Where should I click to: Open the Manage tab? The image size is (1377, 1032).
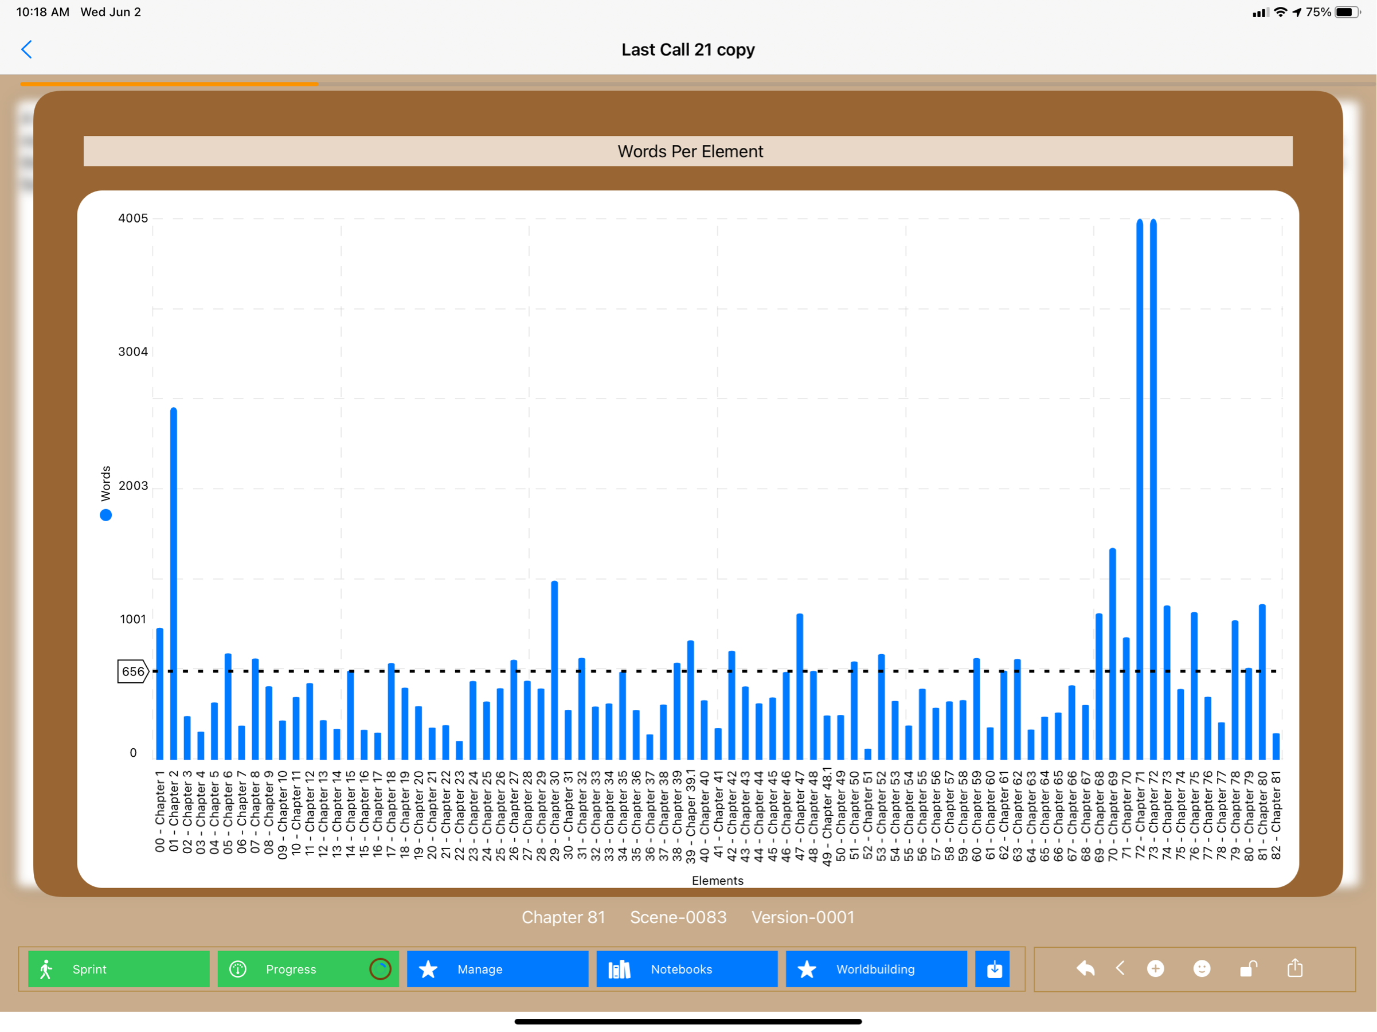(x=497, y=969)
